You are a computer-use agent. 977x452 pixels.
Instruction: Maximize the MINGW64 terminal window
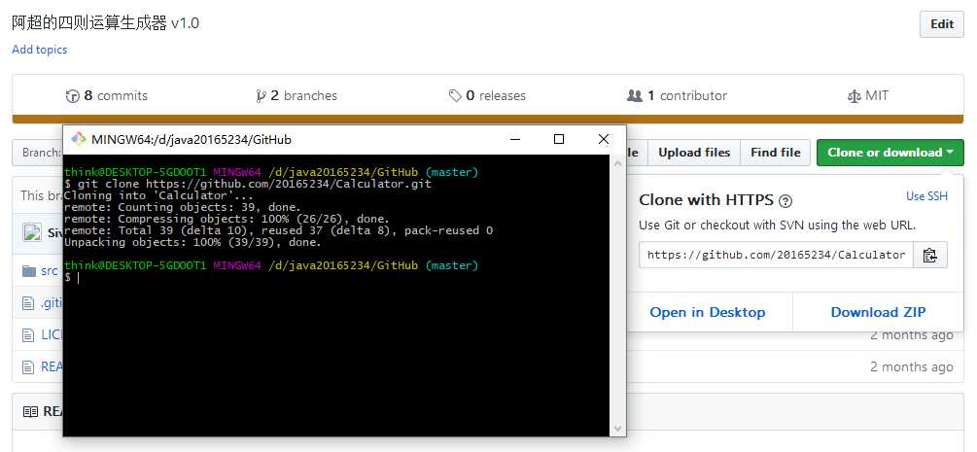pos(559,140)
